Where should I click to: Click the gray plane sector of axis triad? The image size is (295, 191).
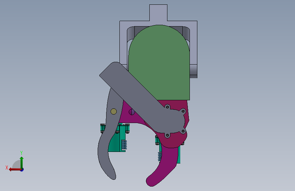click(x=16, y=165)
